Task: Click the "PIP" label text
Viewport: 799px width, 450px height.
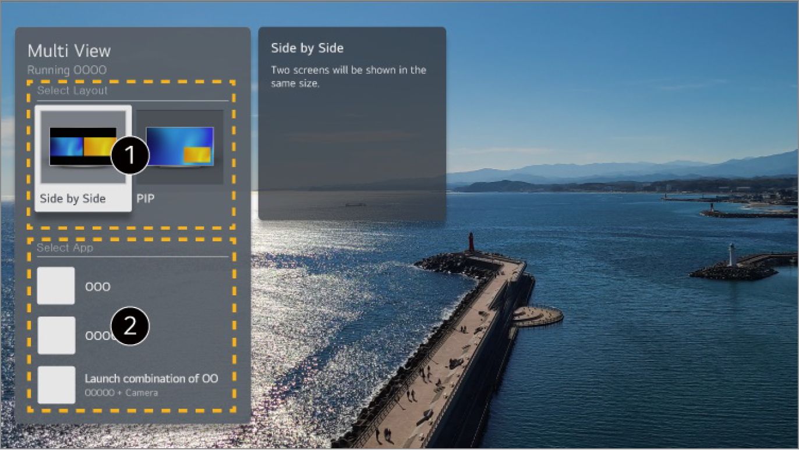Action: tap(146, 199)
